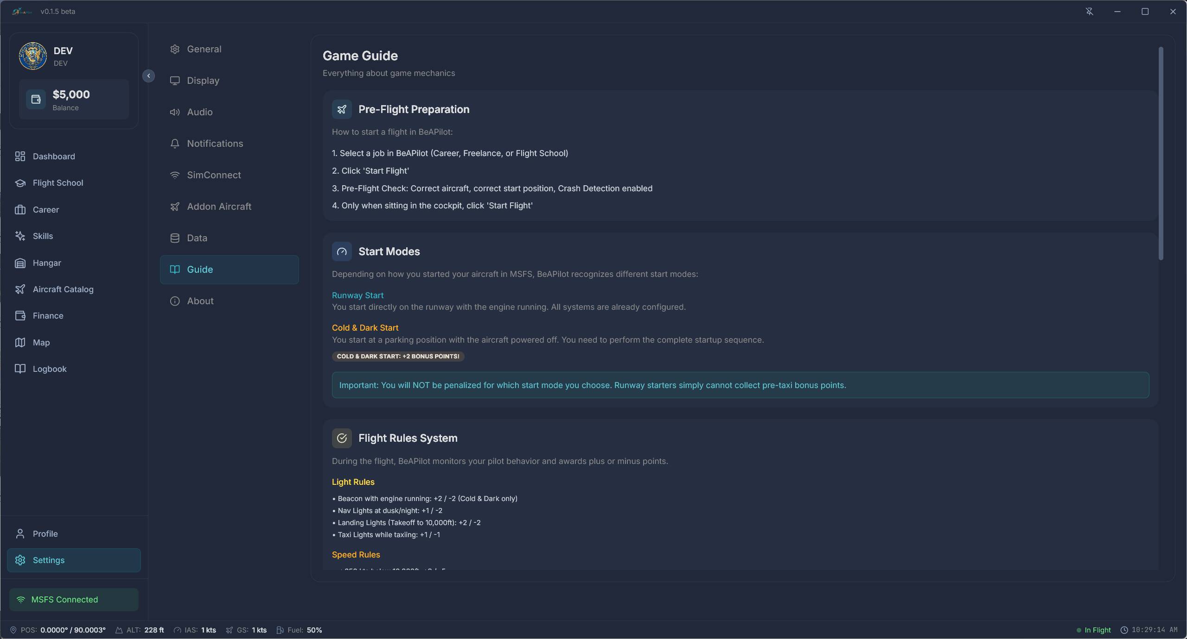Open the Display settings tab
This screenshot has width=1187, height=639.
coord(203,81)
